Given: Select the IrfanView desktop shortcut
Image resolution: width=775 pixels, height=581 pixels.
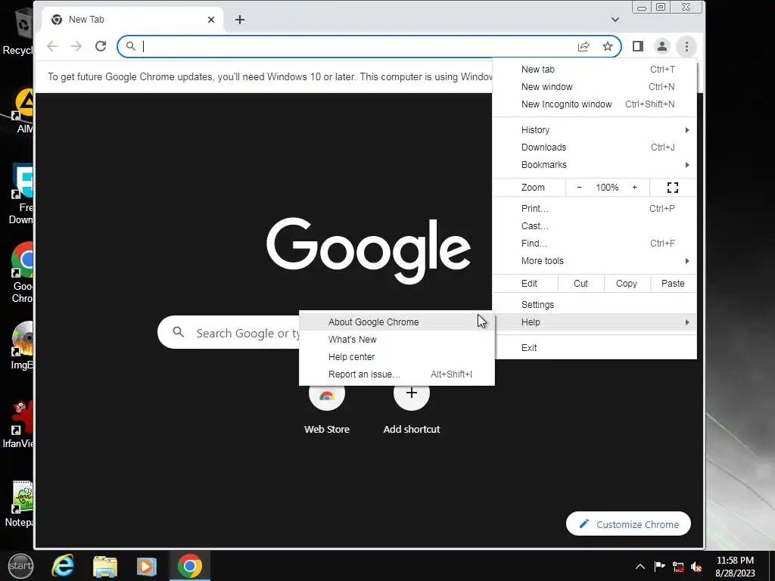Looking at the screenshot, I should coord(18,424).
